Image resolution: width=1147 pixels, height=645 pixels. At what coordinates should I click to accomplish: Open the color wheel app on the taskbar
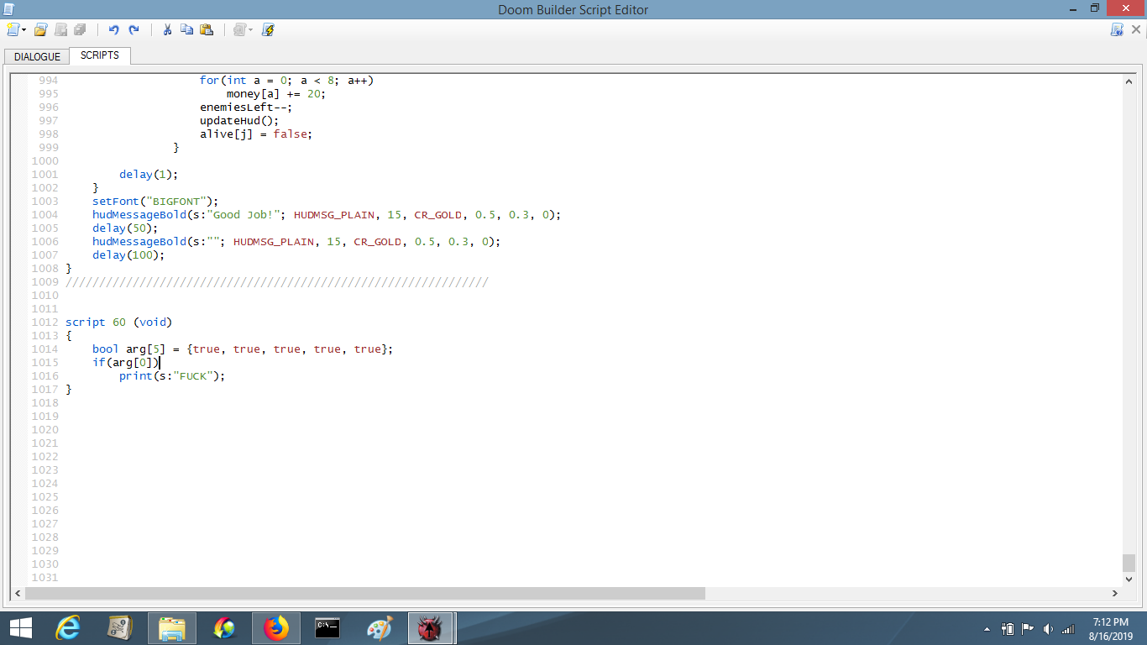(224, 628)
